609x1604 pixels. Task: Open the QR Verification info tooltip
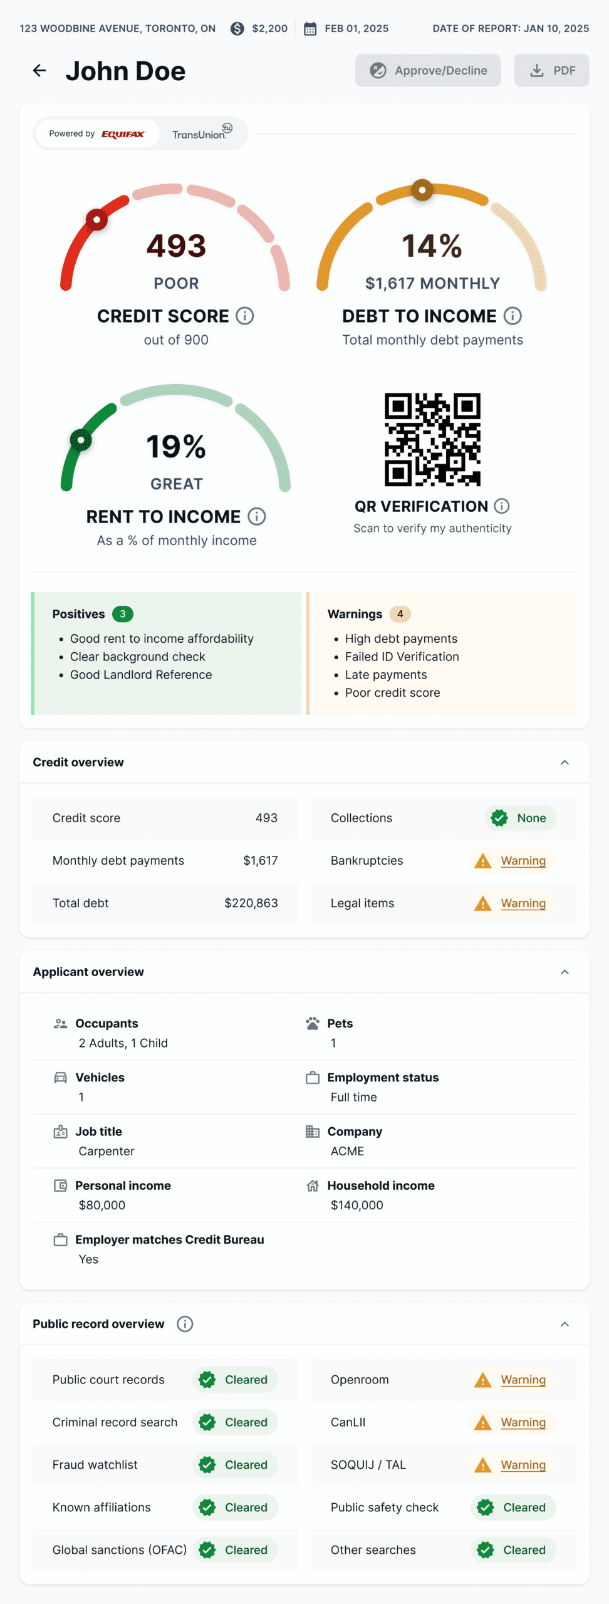[x=502, y=506]
